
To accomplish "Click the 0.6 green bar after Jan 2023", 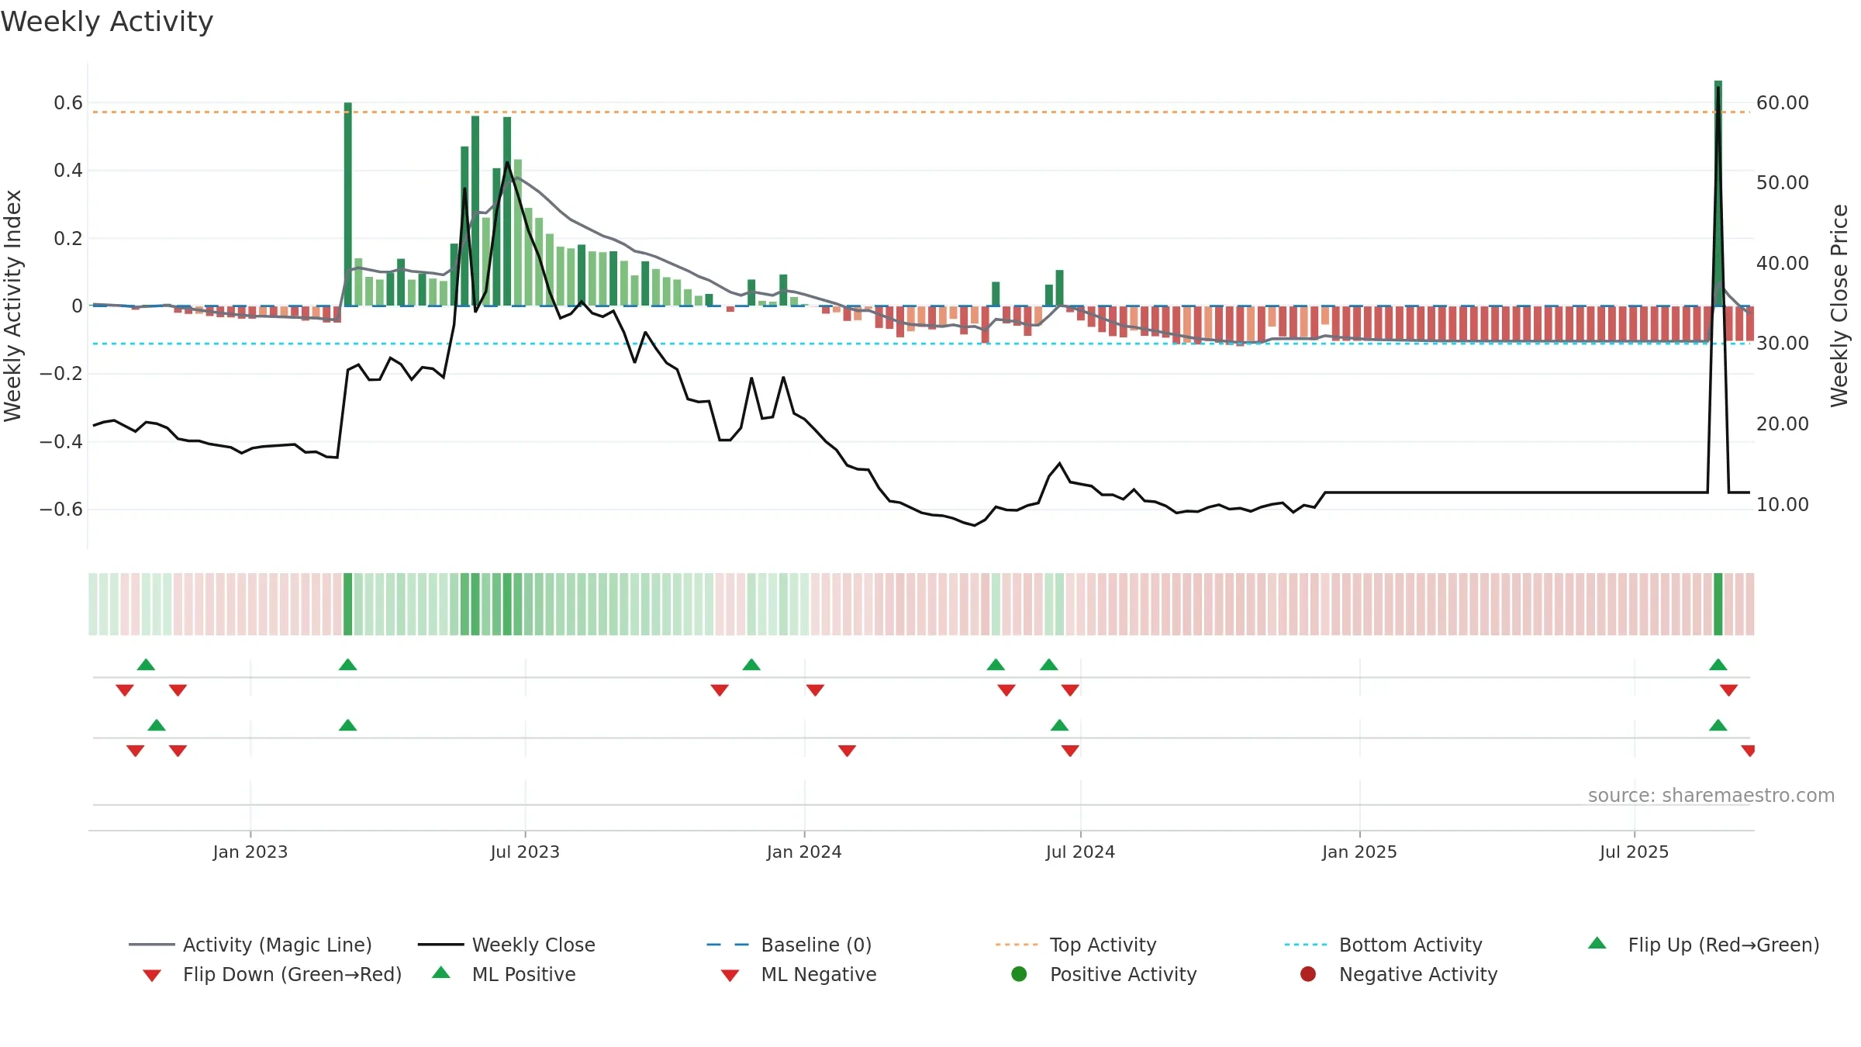I will tap(347, 204).
